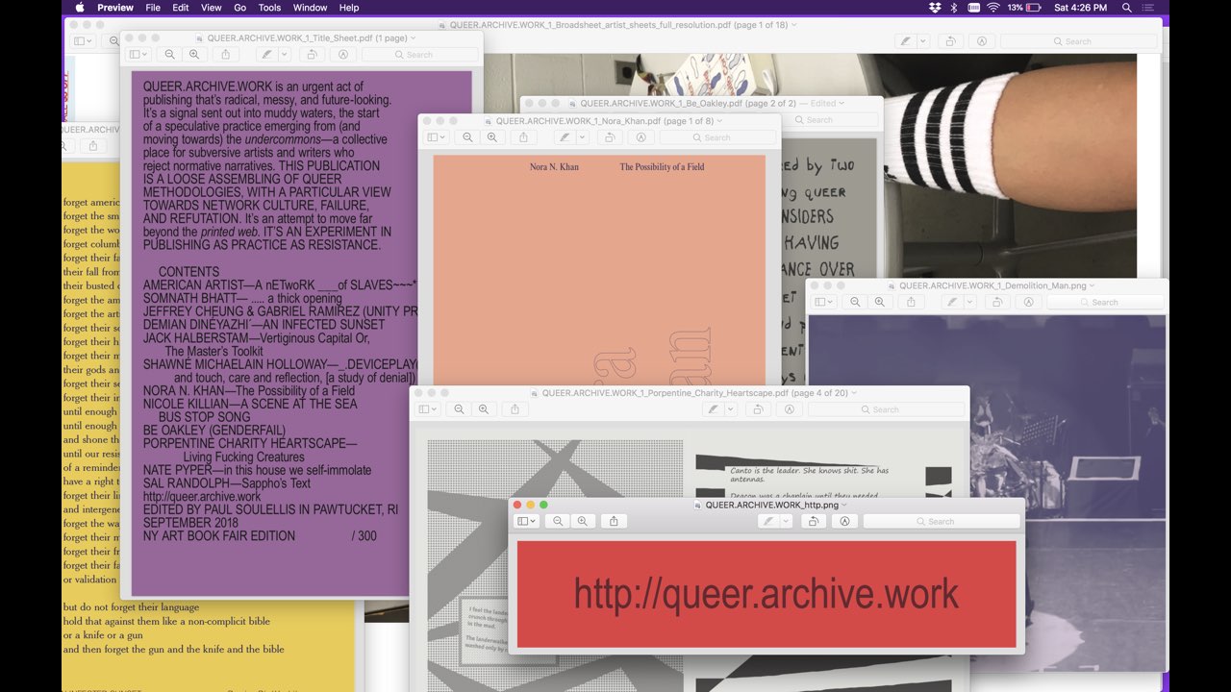This screenshot has height=692, width=1231.
Task: Share the Title_Sheet.pdf document
Action: point(226,55)
